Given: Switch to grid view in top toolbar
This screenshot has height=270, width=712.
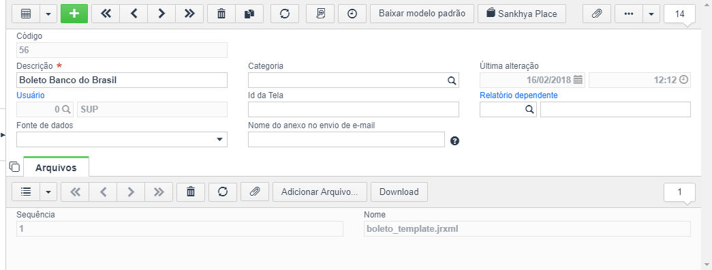Looking at the screenshot, I should pos(26,14).
